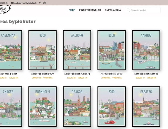Open the Facebook icon link

[40, 3]
